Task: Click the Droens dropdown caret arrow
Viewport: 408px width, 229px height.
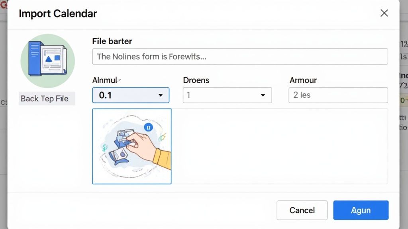Action: (x=263, y=95)
